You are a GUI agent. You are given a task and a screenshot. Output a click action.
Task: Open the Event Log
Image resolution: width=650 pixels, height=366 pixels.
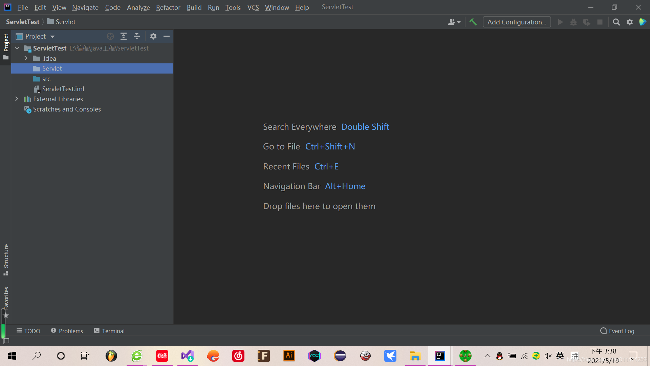tap(617, 331)
